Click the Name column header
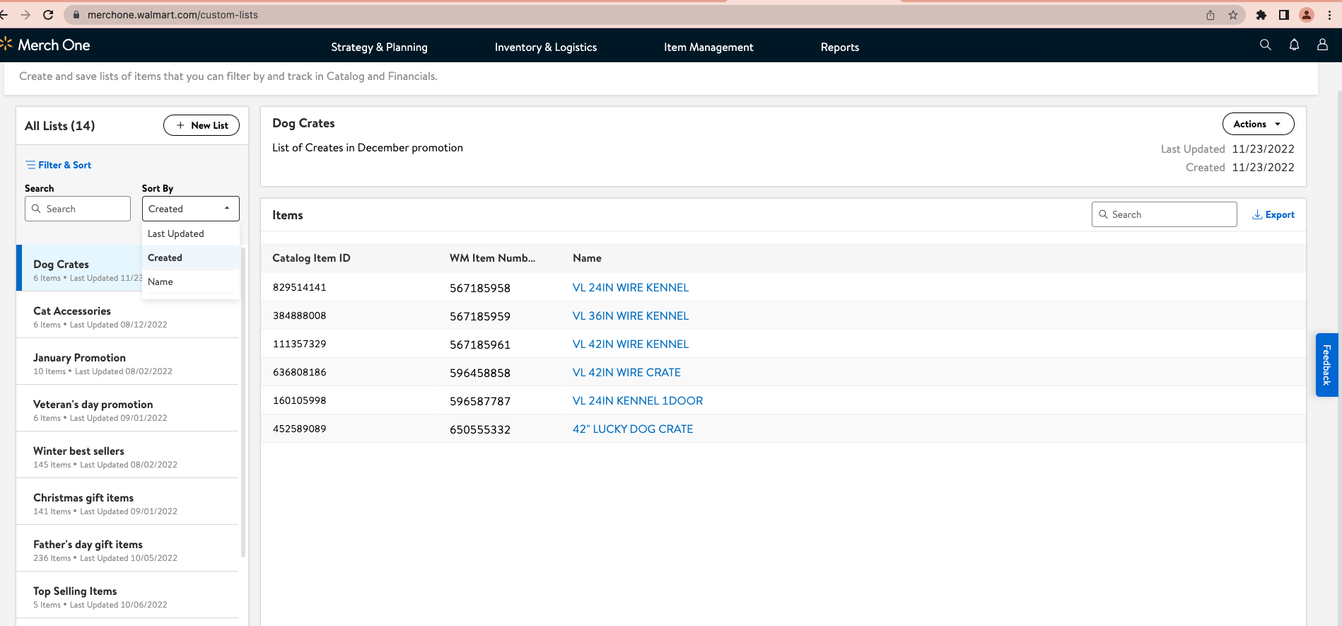Image resolution: width=1342 pixels, height=626 pixels. coord(587,258)
